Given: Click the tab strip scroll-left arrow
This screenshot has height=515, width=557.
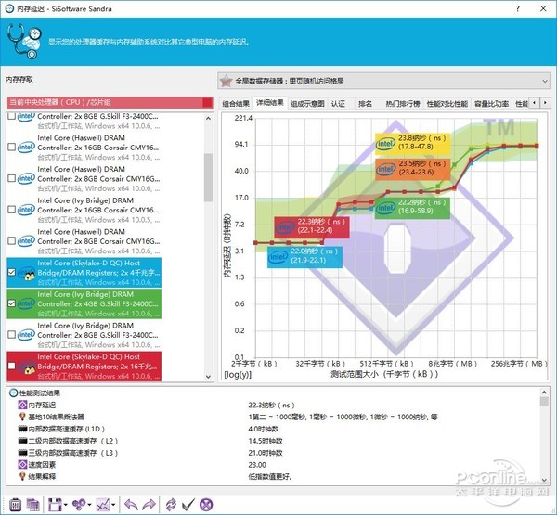Looking at the screenshot, I should (x=535, y=103).
